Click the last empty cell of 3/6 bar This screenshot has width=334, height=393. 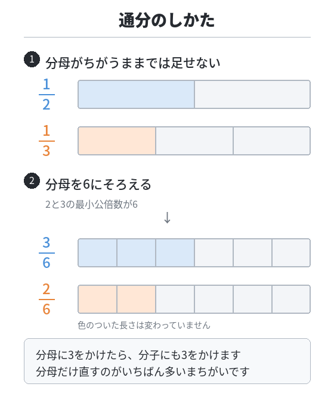291,253
